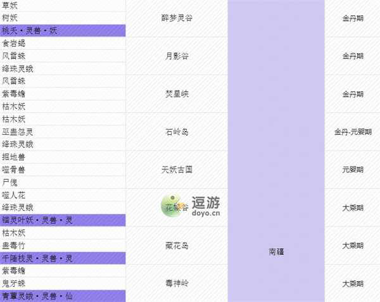Click the 蛊毒竹 monster entry
This screenshot has width=380, height=302.
point(14,246)
